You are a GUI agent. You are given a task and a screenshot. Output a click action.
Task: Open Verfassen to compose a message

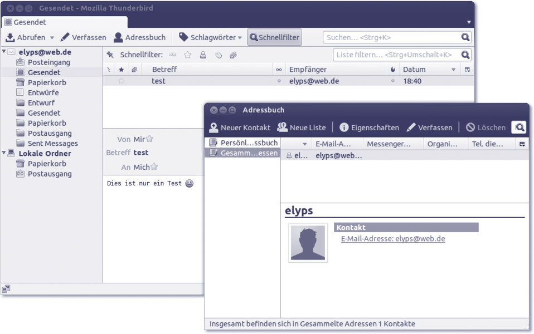[x=83, y=37]
